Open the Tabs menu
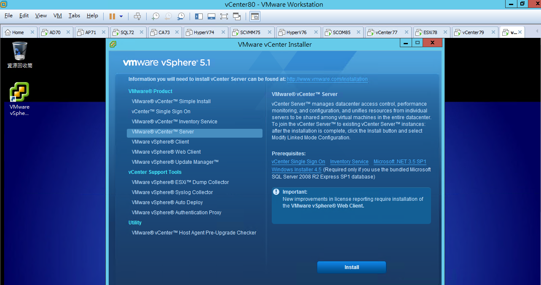Screen dimensions: 541x285 click(x=74, y=16)
